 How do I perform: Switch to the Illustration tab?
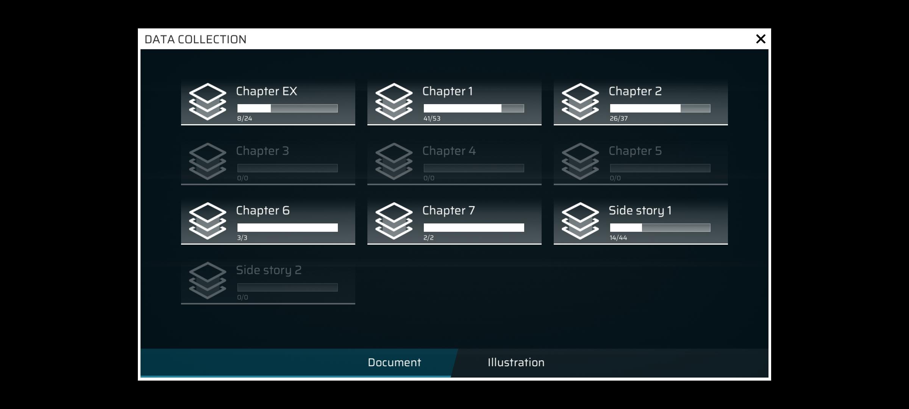click(x=516, y=362)
